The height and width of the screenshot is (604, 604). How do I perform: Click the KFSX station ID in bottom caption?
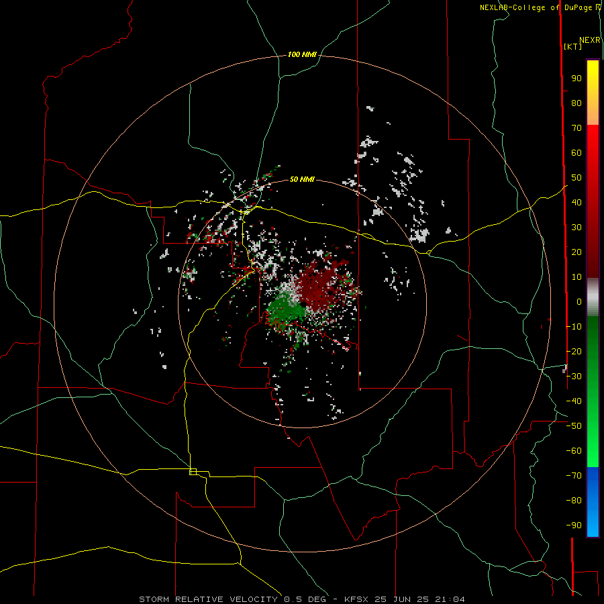[356, 599]
